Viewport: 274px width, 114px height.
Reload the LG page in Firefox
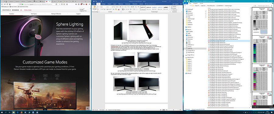[x=7, y=4]
